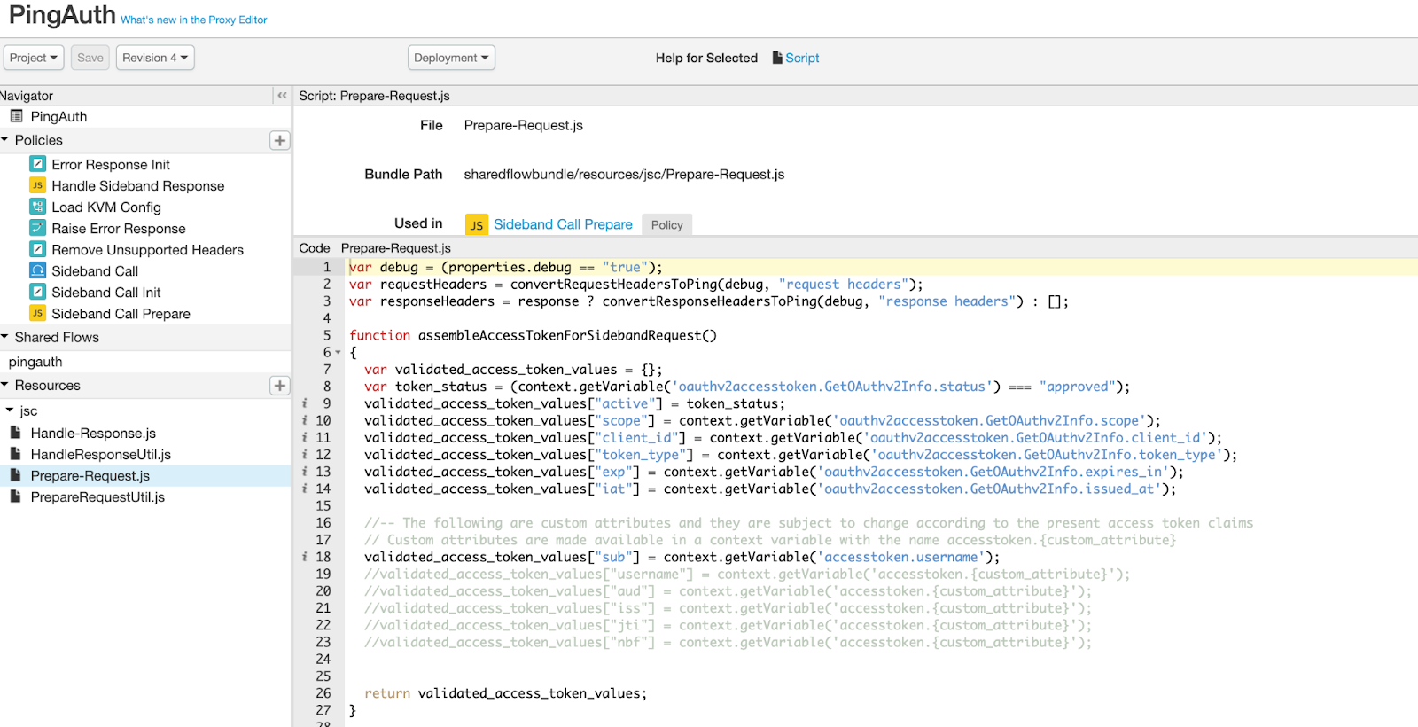Select the Sideband Call Prepare policy
The image size is (1418, 727).
121,313
